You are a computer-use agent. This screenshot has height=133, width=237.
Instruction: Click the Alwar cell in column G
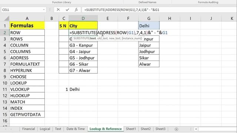click(x=149, y=64)
